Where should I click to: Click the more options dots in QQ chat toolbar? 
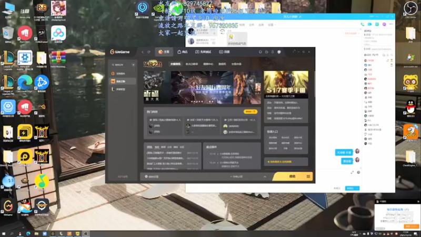pyautogui.click(x=391, y=24)
